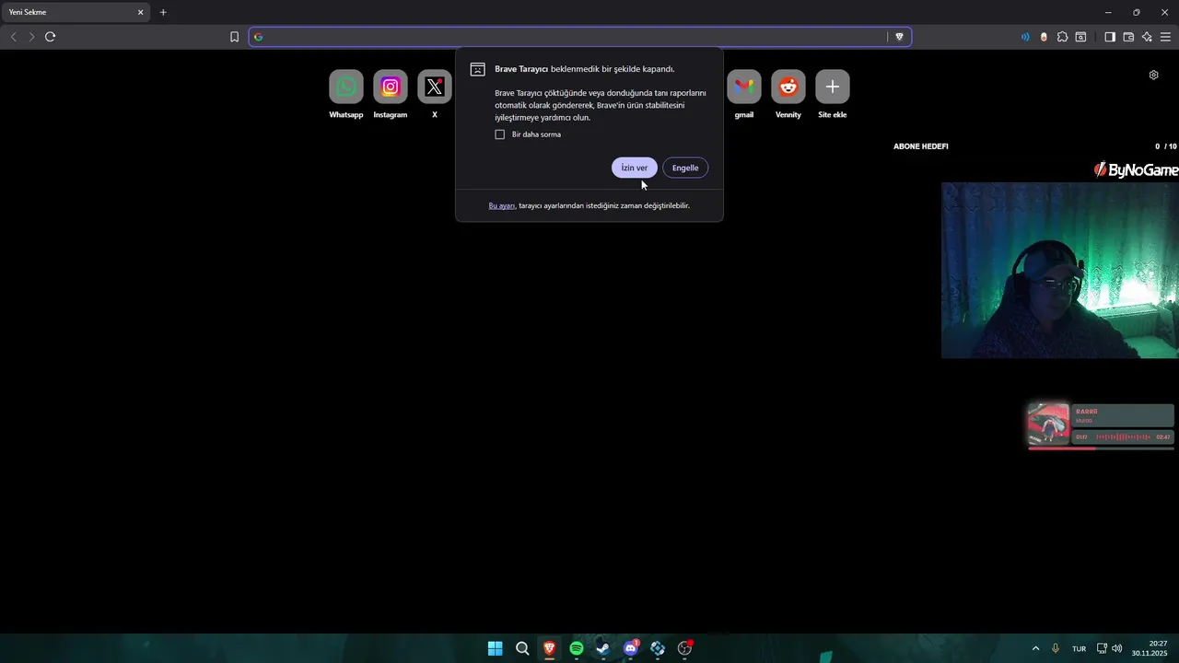This screenshot has height=663, width=1179.
Task: Open the blue sound-wave extension icon
Action: tap(1025, 37)
